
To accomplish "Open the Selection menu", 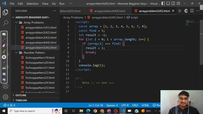I will [x=32, y=3].
